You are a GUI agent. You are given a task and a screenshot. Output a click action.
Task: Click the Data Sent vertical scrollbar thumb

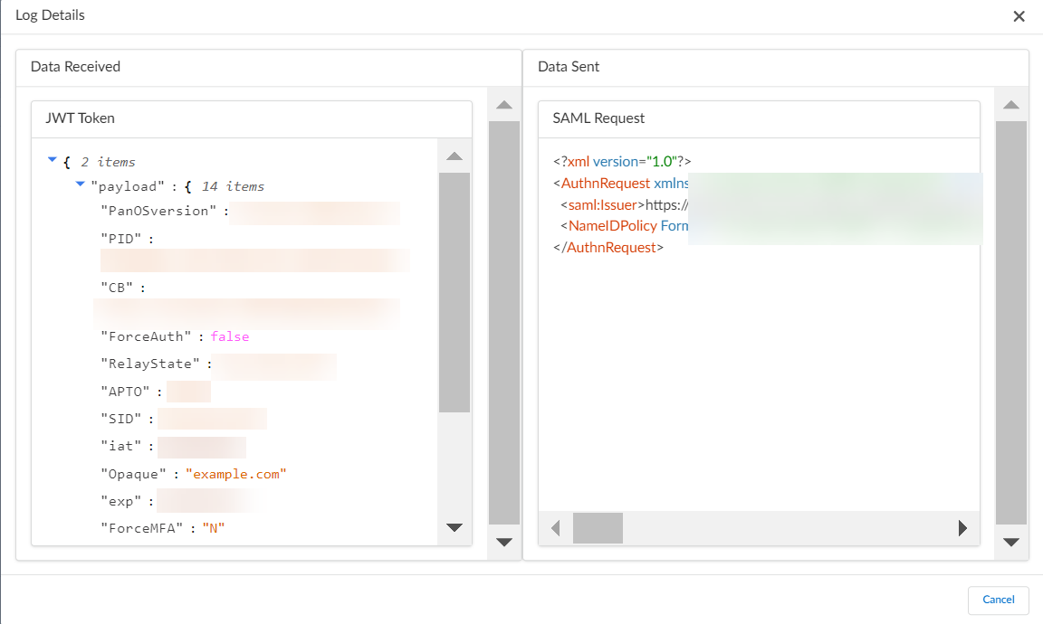1011,321
